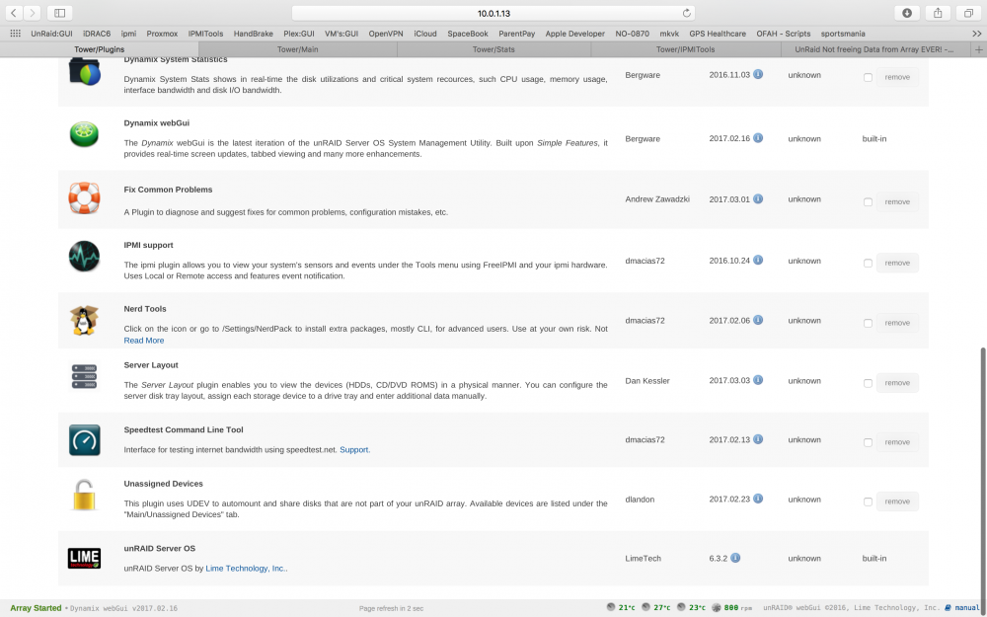Tick the Dynamix System Statistics checkbox
The width and height of the screenshot is (987, 617).
[x=868, y=77]
